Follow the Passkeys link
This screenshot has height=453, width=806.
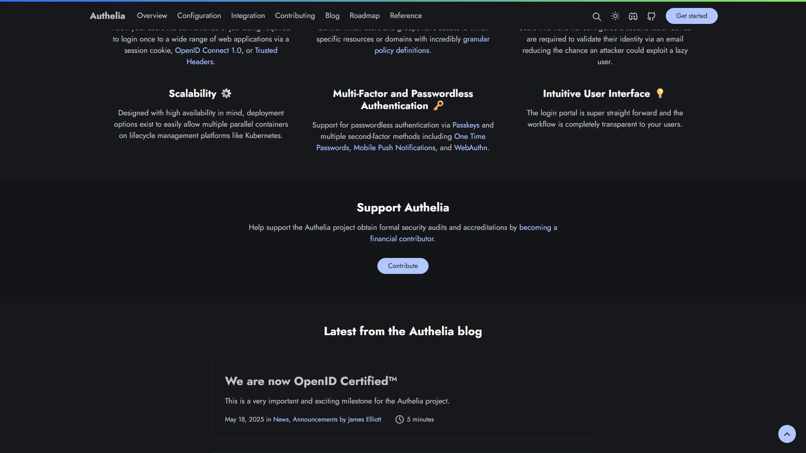(466, 125)
